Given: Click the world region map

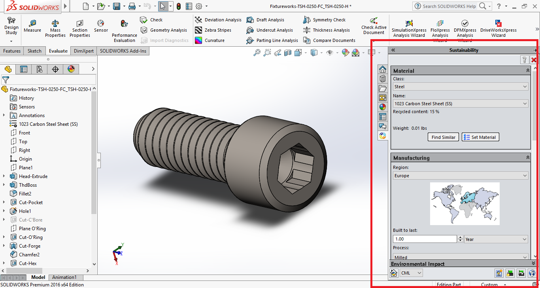Looking at the screenshot, I should [464, 203].
